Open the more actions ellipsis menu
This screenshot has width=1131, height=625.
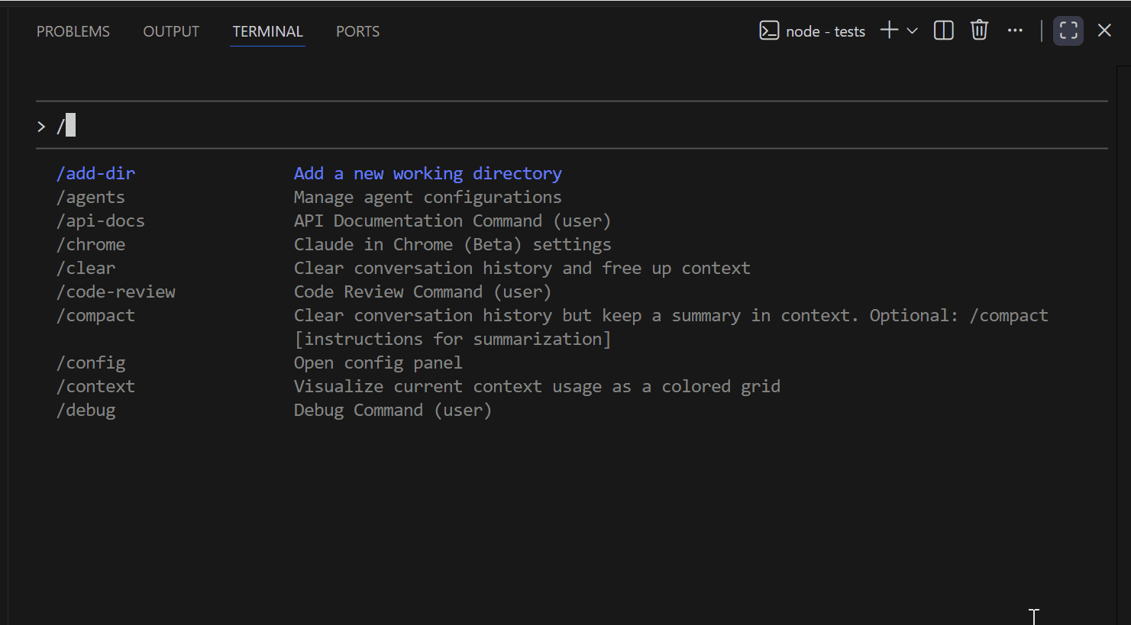pyautogui.click(x=1015, y=31)
